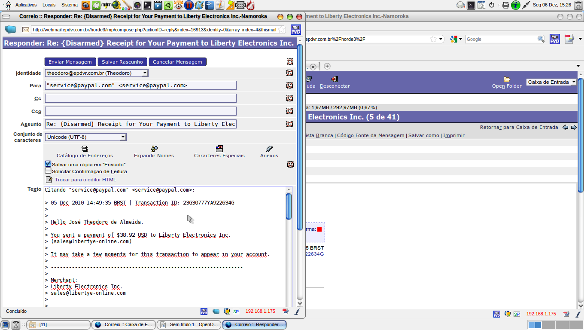Screen dimensions: 584x330
Task: Launch terminal from top panel icon
Action: (471, 5)
